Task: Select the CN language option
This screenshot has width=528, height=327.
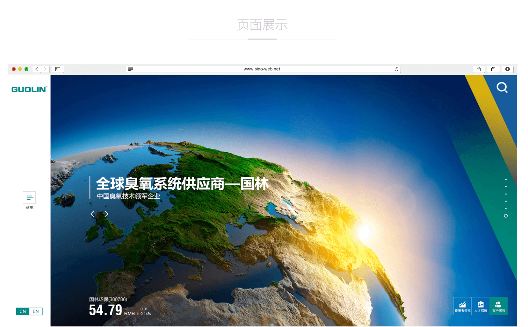Action: pyautogui.click(x=23, y=311)
